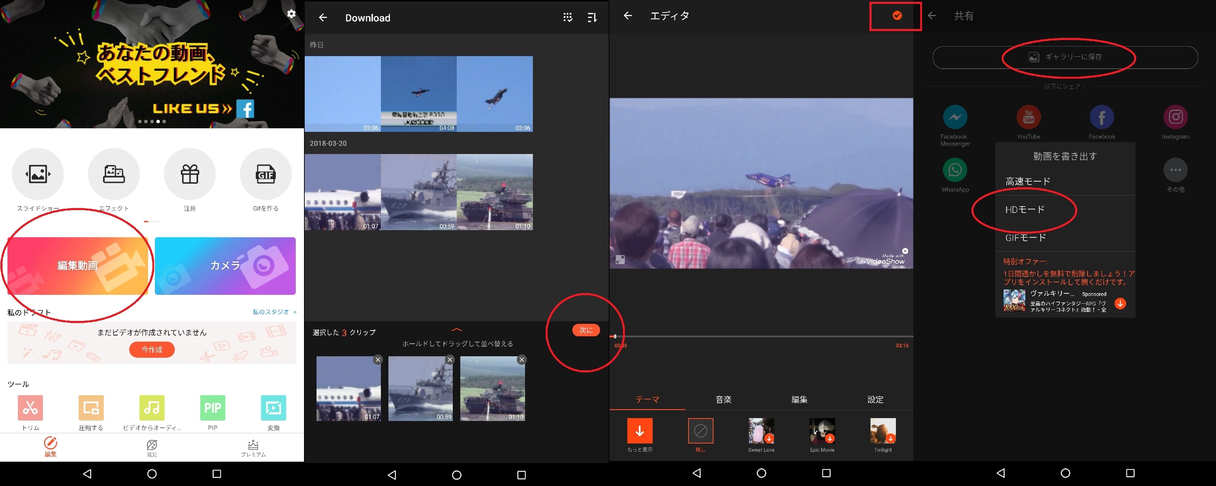Open the GIF maker icon

(x=265, y=174)
